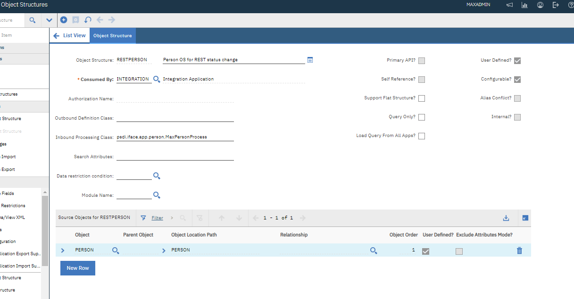Image resolution: width=574 pixels, height=299 pixels.
Task: Enable the Query Only checkbox
Action: (x=421, y=117)
